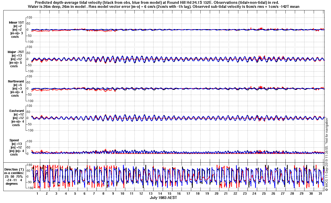Viewport: 331px width, 203px height.
Task: Select the 'Northward' panel label
Action: (x=16, y=81)
